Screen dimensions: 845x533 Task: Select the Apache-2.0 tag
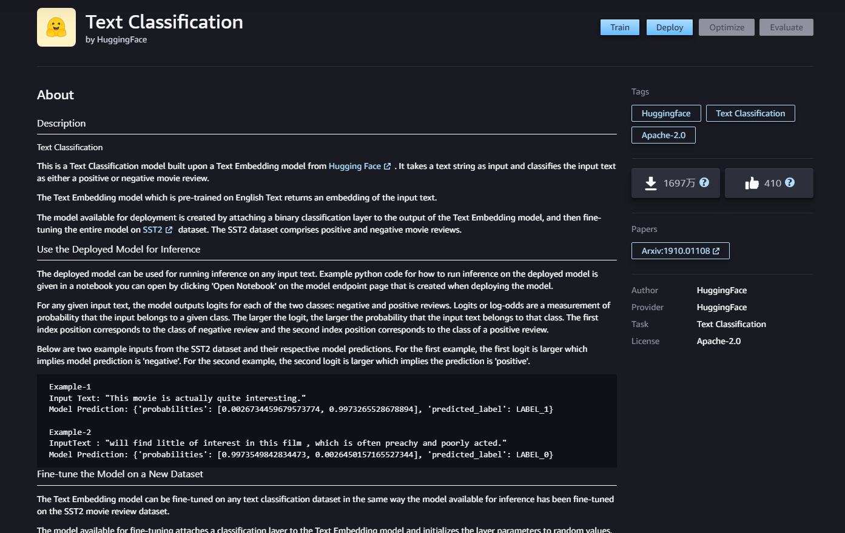click(x=664, y=135)
